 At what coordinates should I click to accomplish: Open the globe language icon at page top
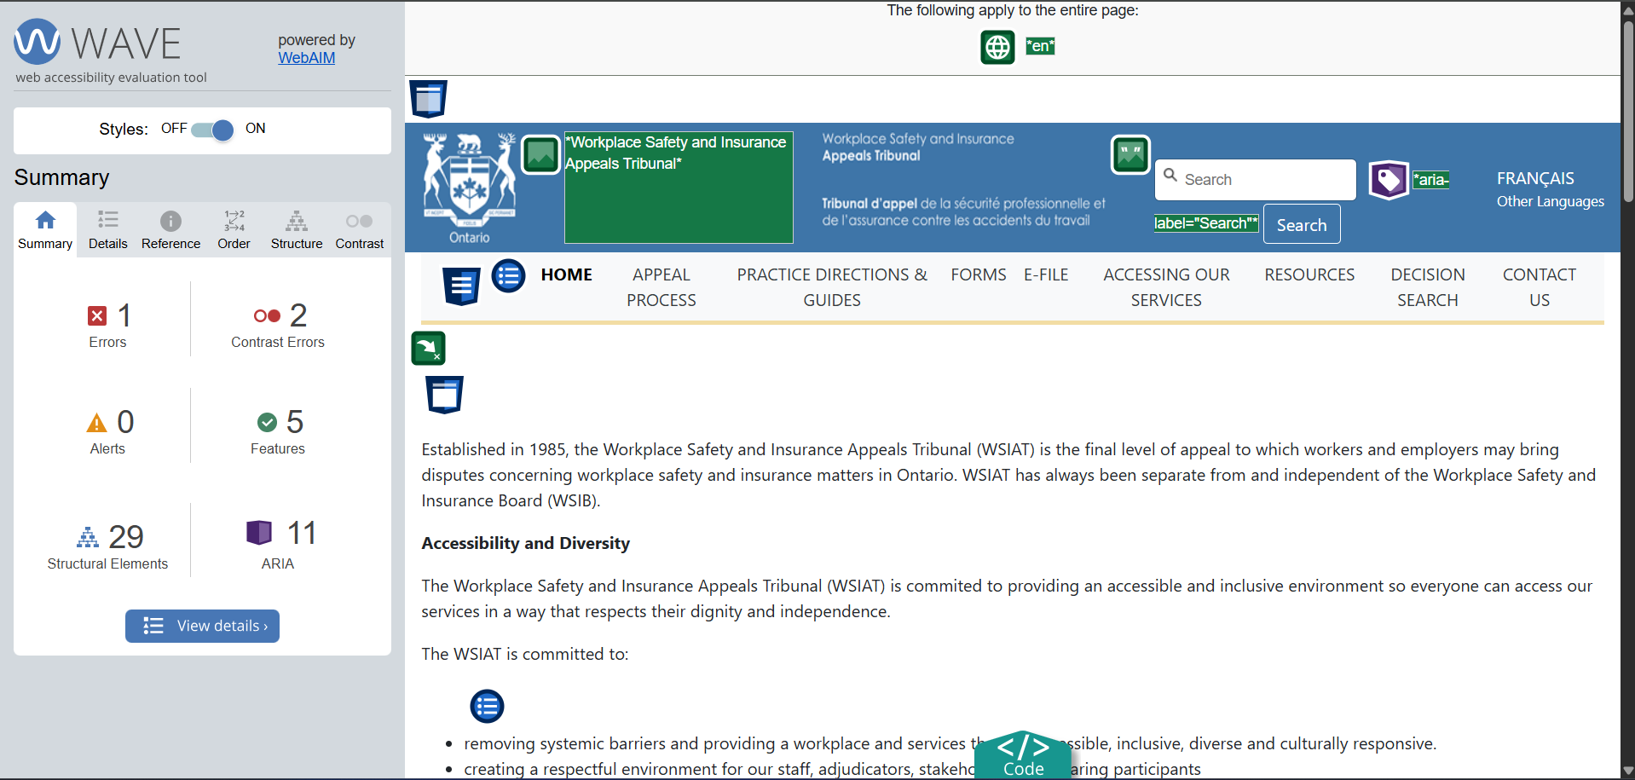point(997,47)
